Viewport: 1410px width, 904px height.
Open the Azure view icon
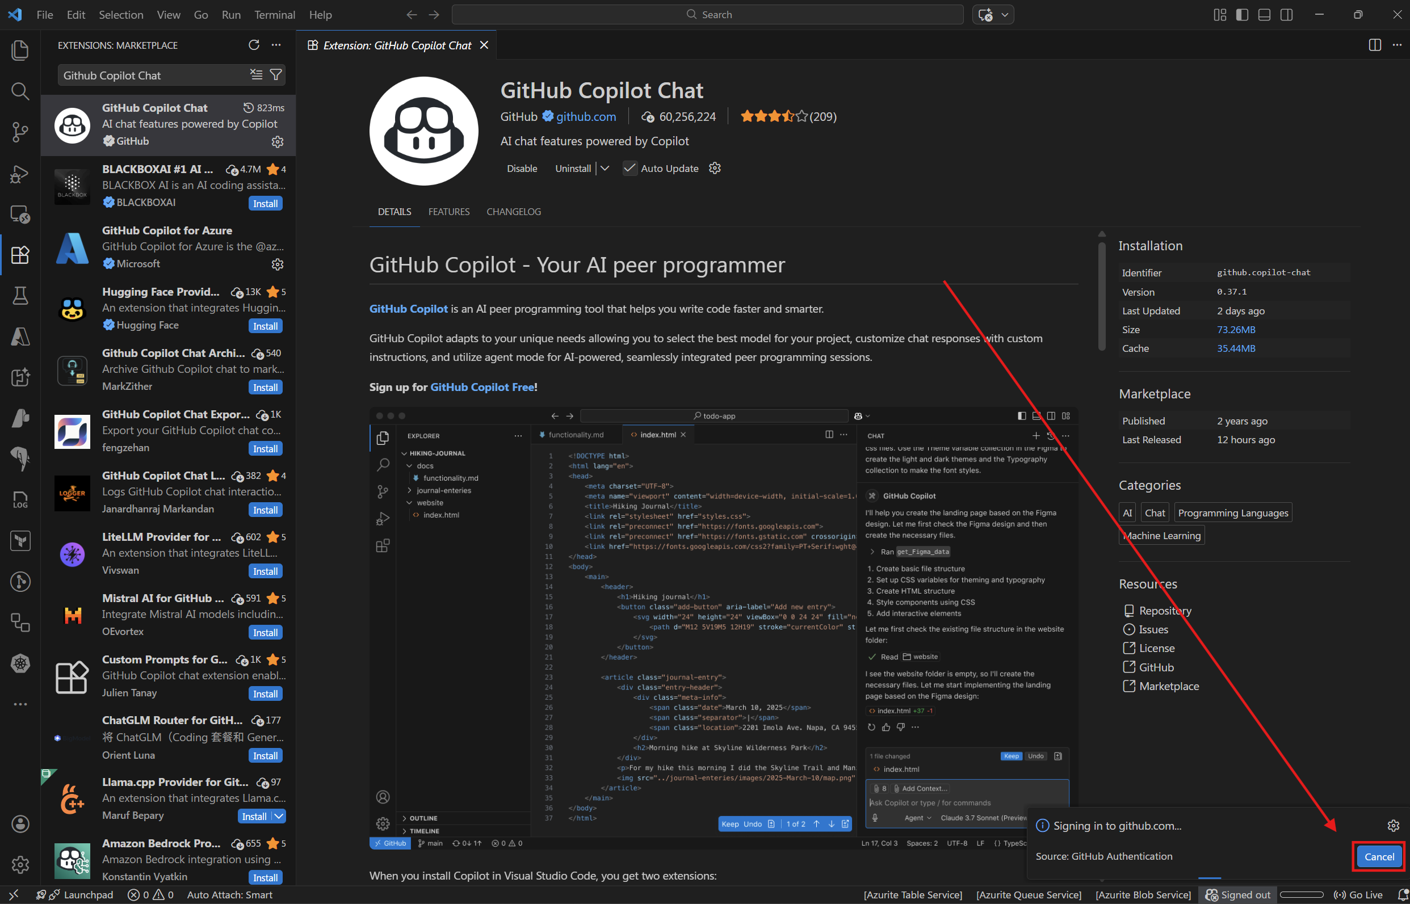(x=20, y=337)
